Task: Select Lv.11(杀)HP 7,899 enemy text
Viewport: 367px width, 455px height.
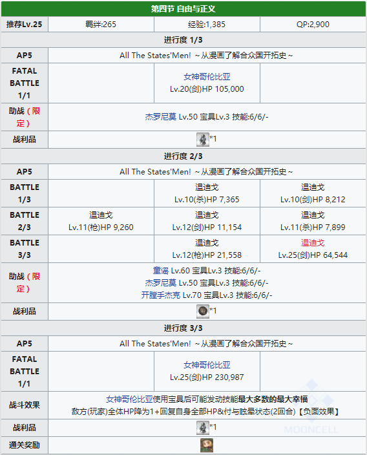Action: (x=313, y=228)
